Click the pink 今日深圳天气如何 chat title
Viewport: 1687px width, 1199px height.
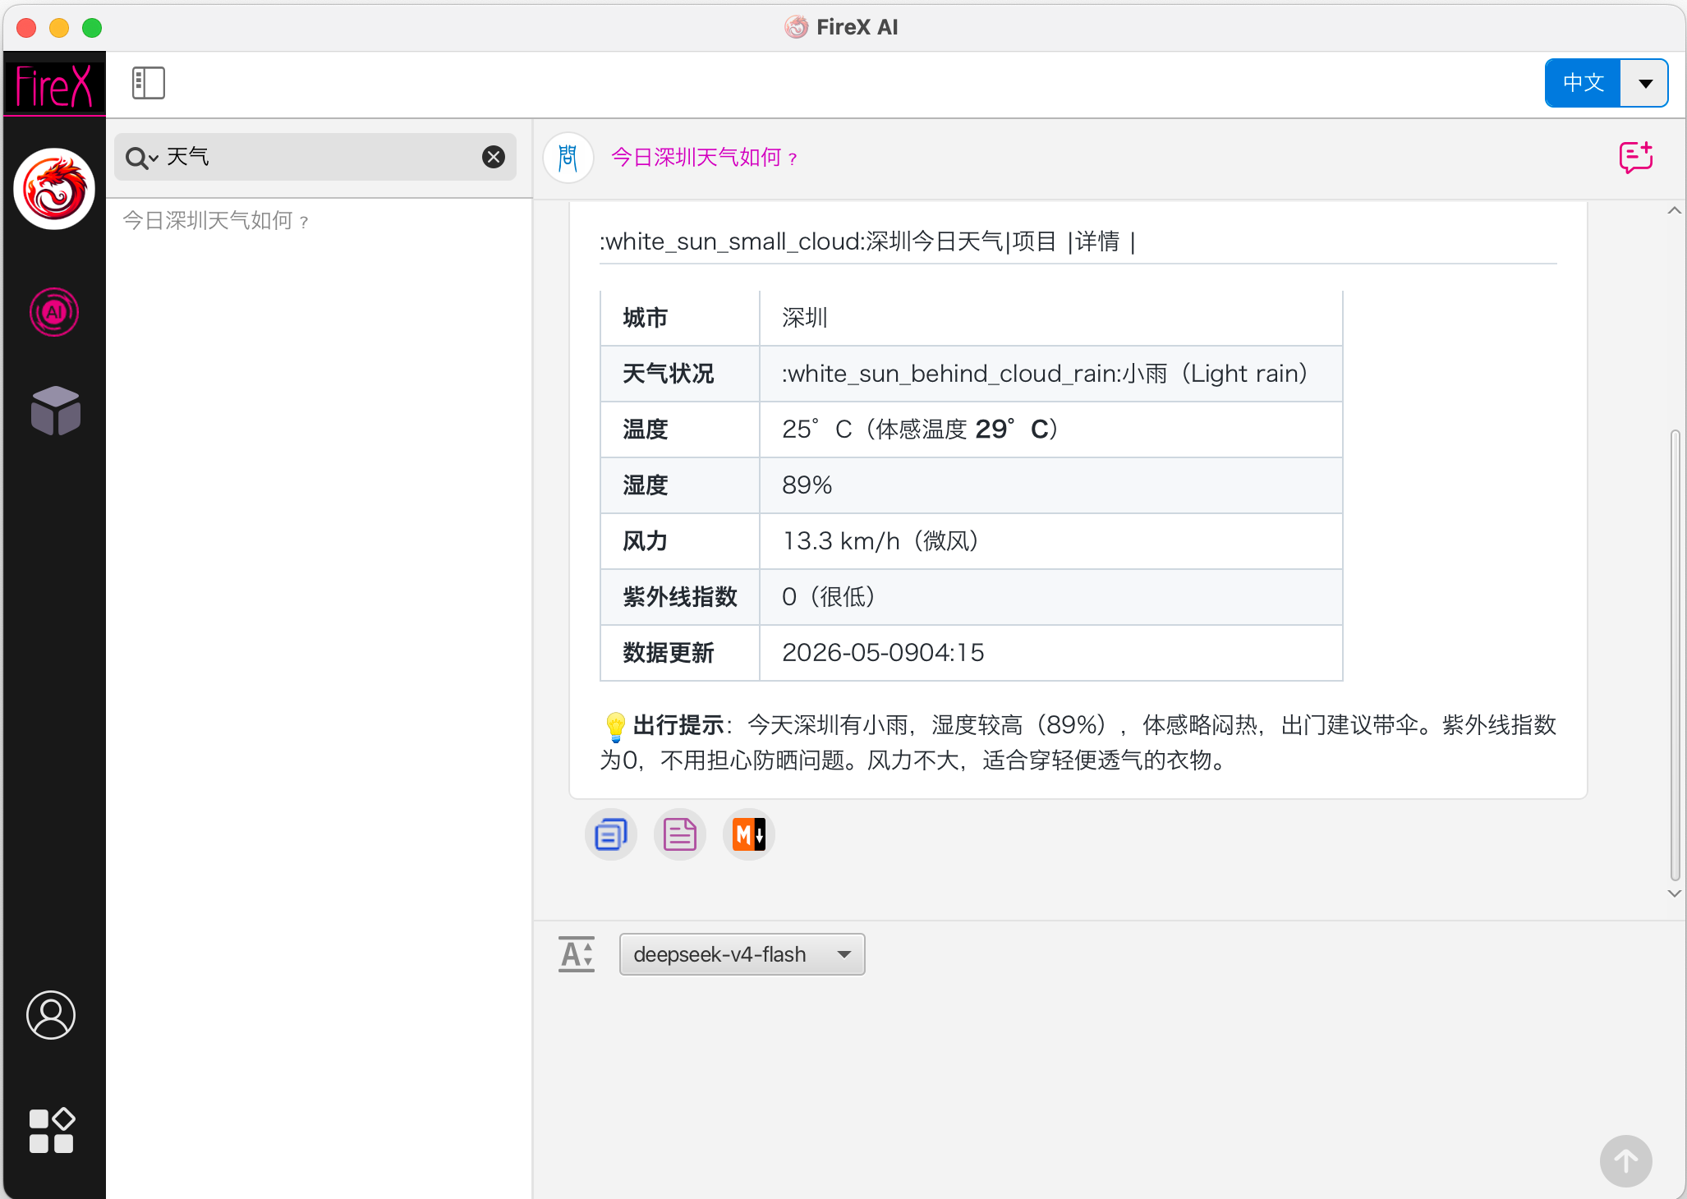705,157
